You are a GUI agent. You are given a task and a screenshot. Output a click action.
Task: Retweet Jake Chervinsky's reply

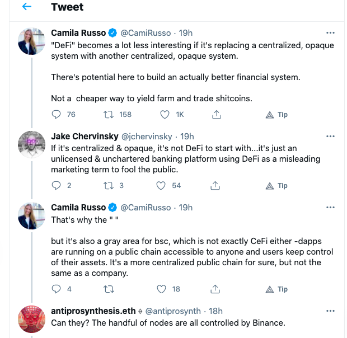[109, 186]
